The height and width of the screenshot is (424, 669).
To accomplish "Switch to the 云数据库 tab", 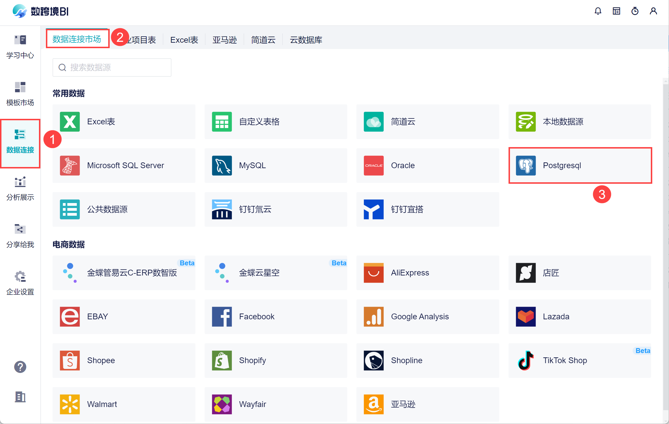I will tap(306, 40).
